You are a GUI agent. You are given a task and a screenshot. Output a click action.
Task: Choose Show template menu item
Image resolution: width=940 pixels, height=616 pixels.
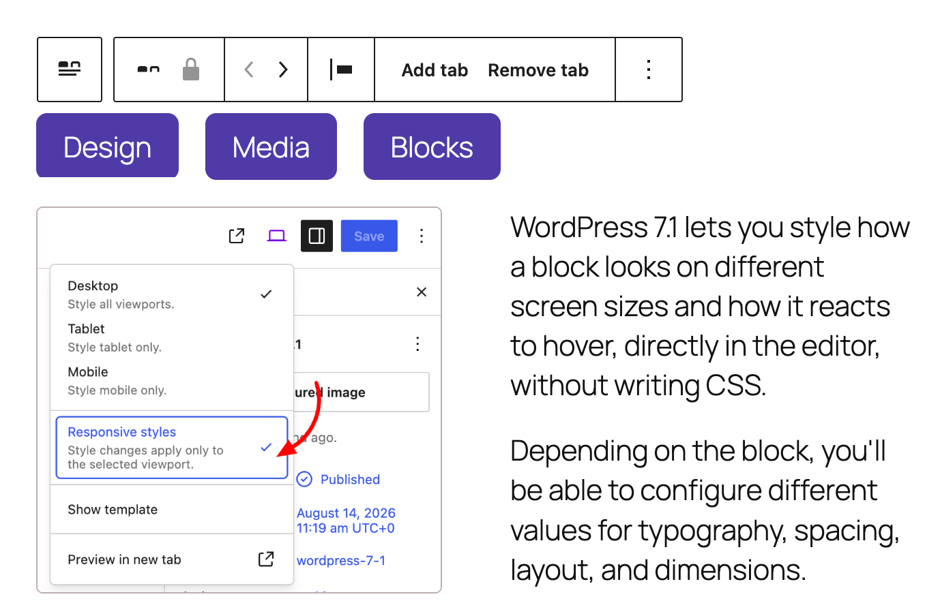(172, 510)
